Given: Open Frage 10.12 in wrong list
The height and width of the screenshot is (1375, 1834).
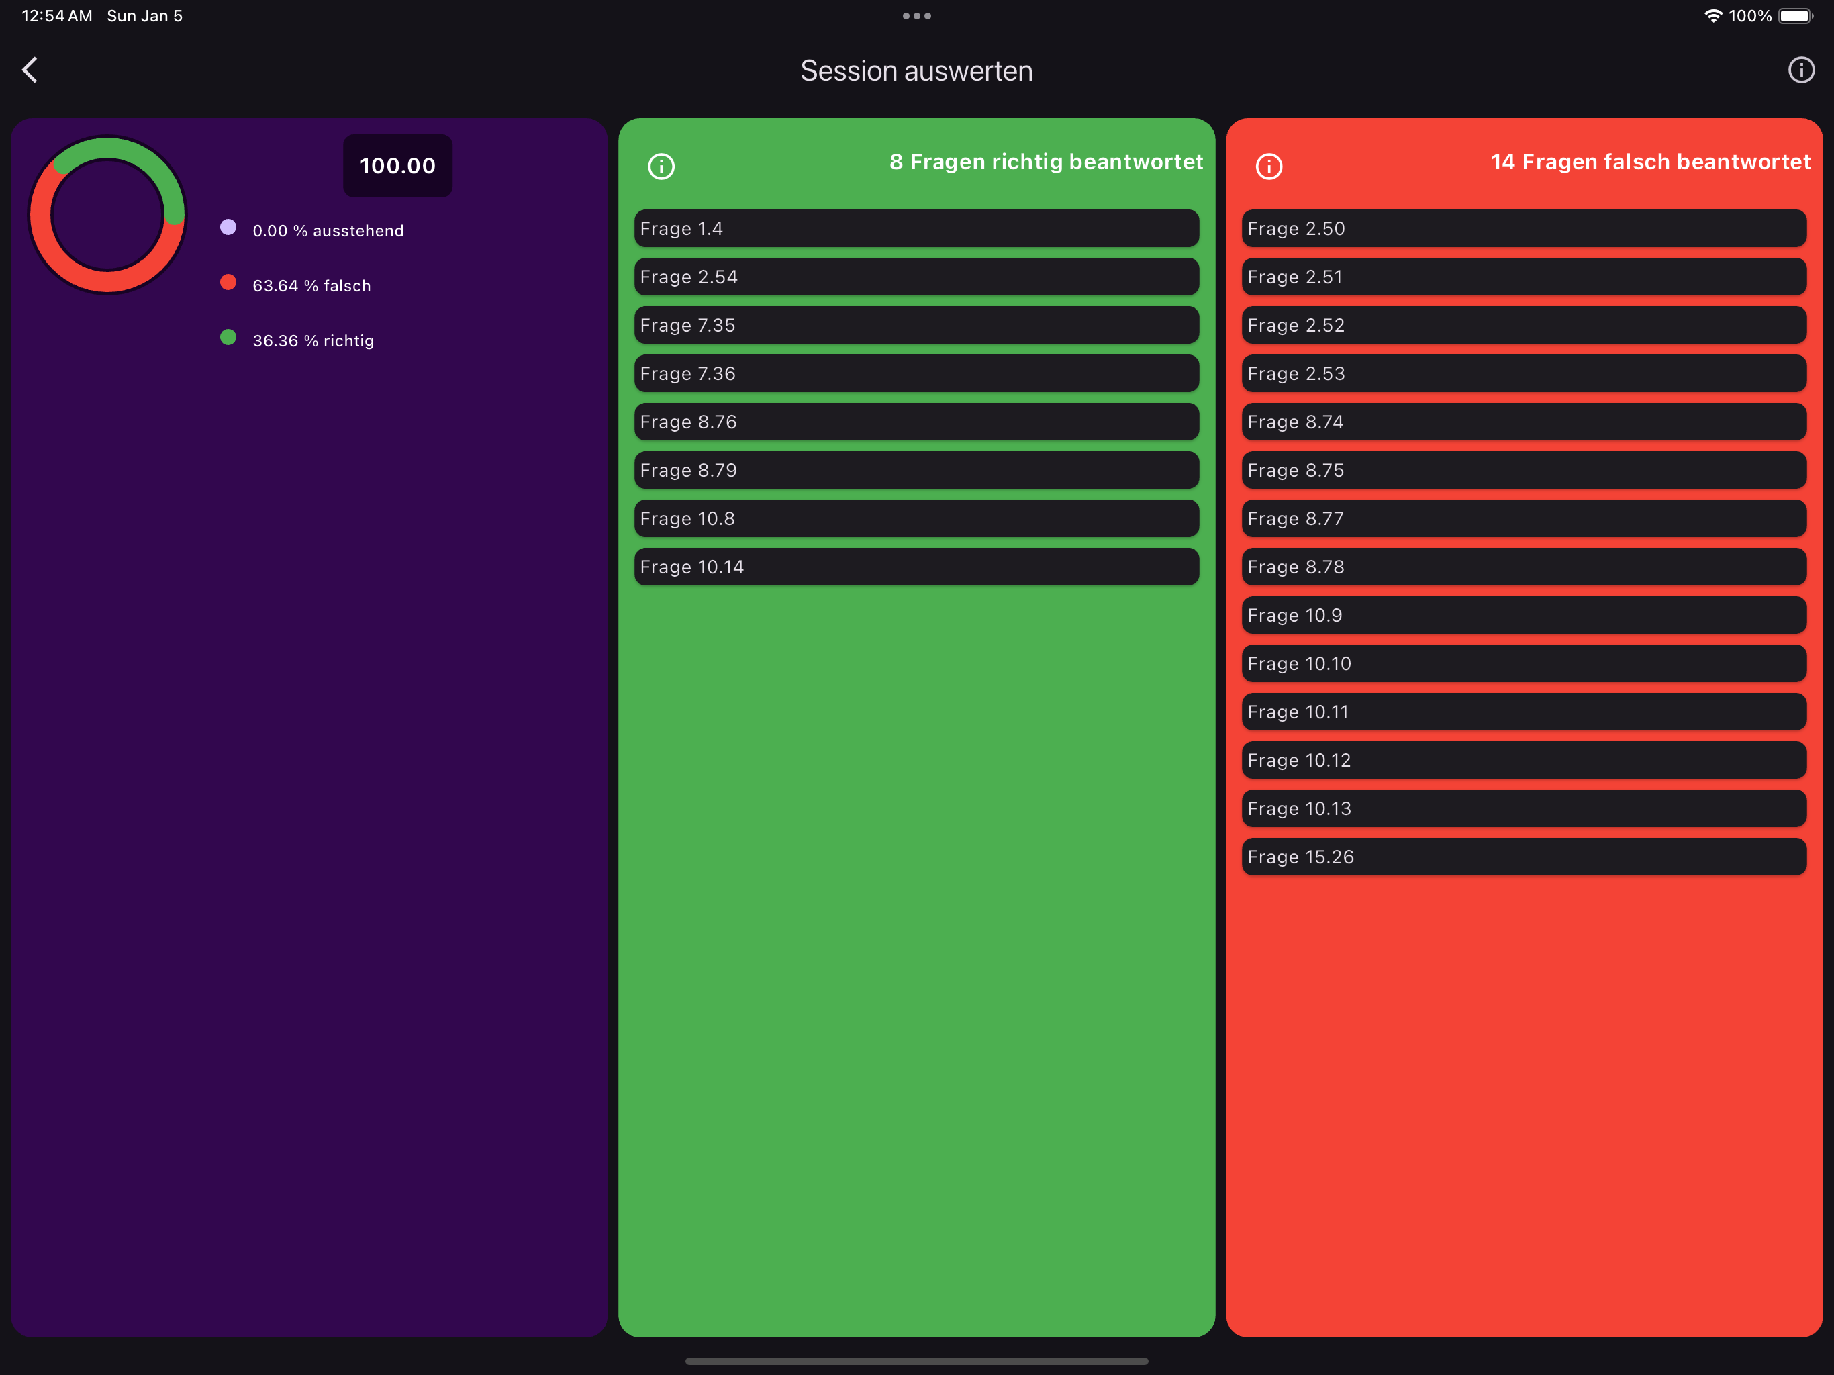Looking at the screenshot, I should pos(1524,761).
